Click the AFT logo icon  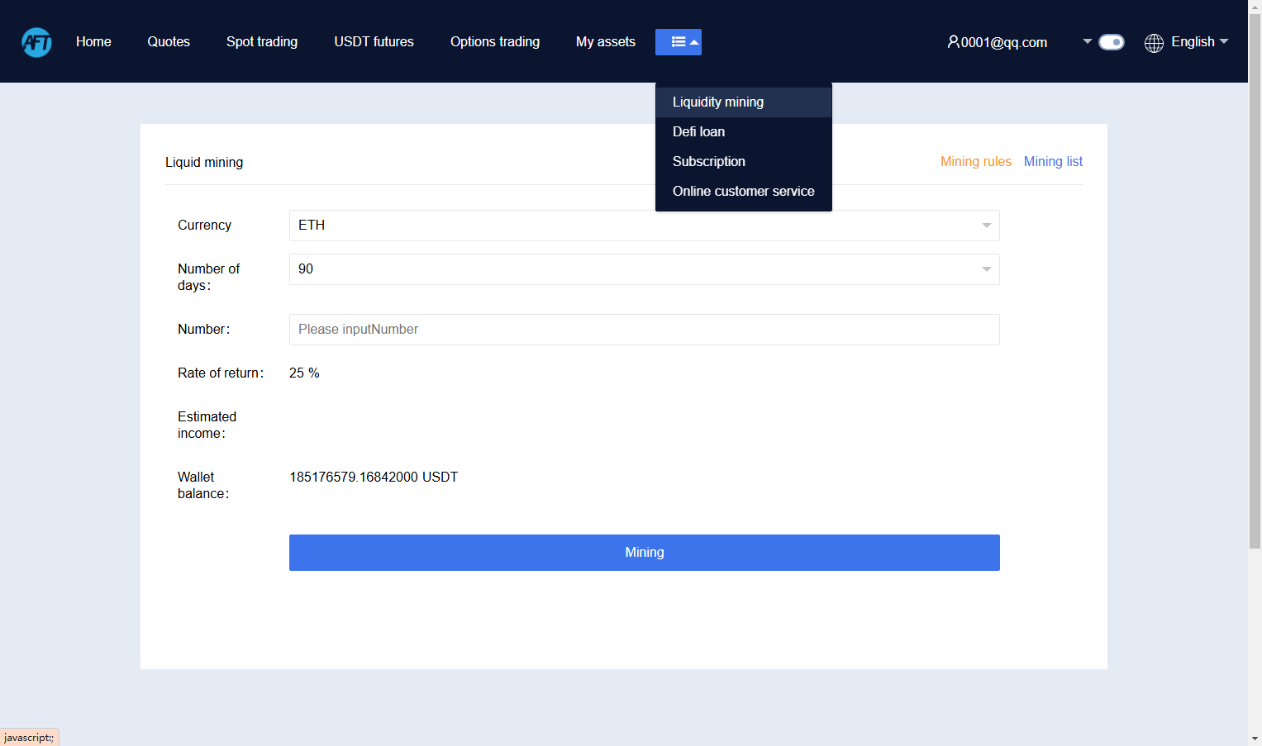point(36,42)
